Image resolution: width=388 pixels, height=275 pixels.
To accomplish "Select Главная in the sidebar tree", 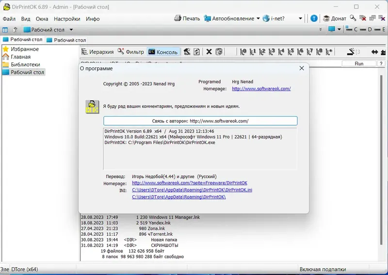I will tap(16, 57).
